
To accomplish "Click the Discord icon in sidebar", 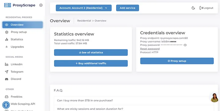I will coord(7,79).
